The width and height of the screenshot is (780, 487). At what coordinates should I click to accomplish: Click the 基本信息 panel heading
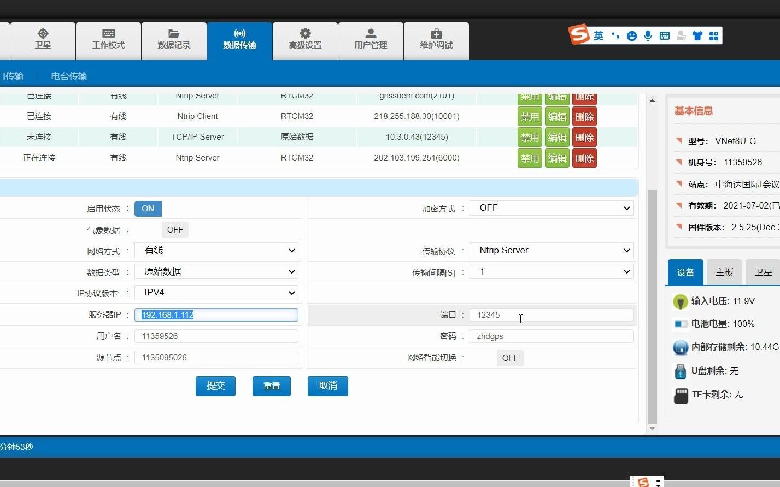pyautogui.click(x=694, y=111)
